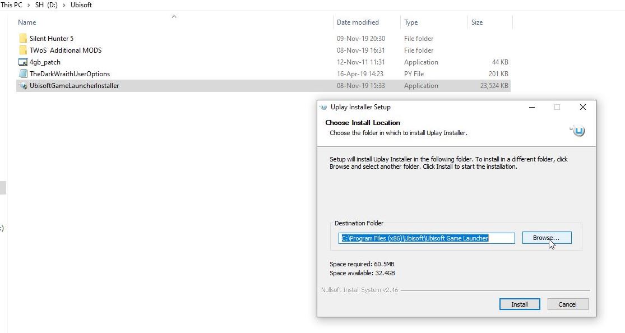This screenshot has width=625, height=333.
Task: Select the 4gb_patch file name
Action: click(45, 62)
